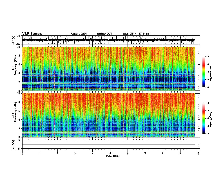The width and height of the screenshot is (223, 172).
Task: Click the "6" kHz tick of ch.2 spectrogram
Action: [19, 111]
